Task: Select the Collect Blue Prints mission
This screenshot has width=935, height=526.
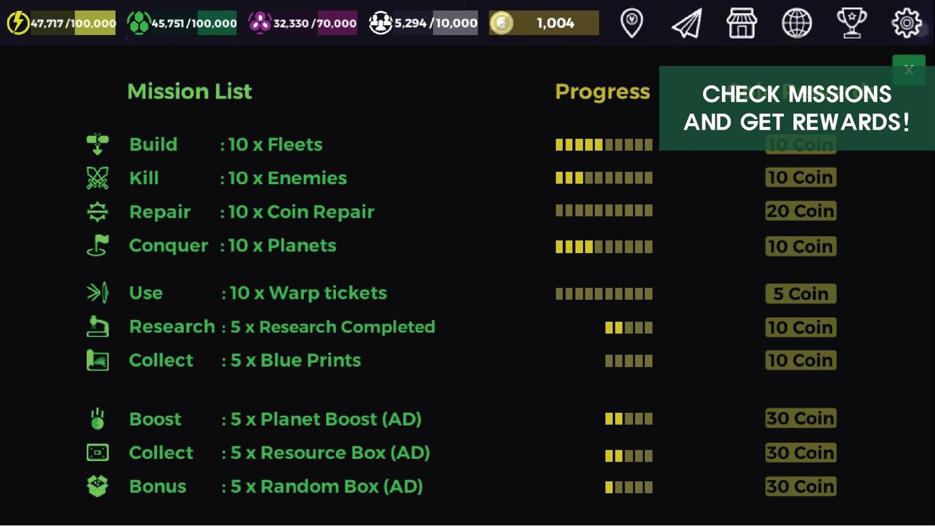Action: click(245, 360)
